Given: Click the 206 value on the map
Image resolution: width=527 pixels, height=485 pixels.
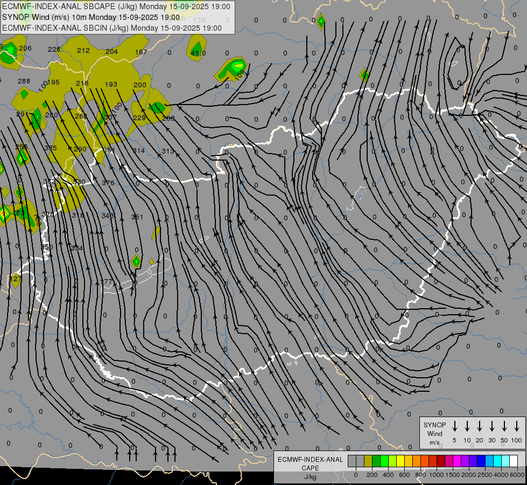Looking at the screenshot, I should [25, 48].
